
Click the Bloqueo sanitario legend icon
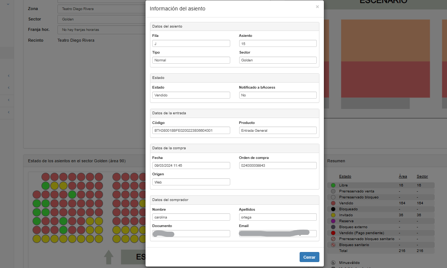pos(333,245)
